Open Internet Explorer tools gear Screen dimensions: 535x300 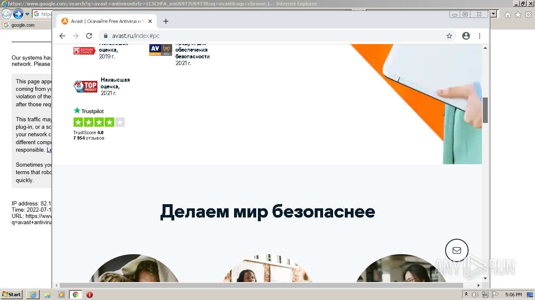(529, 15)
